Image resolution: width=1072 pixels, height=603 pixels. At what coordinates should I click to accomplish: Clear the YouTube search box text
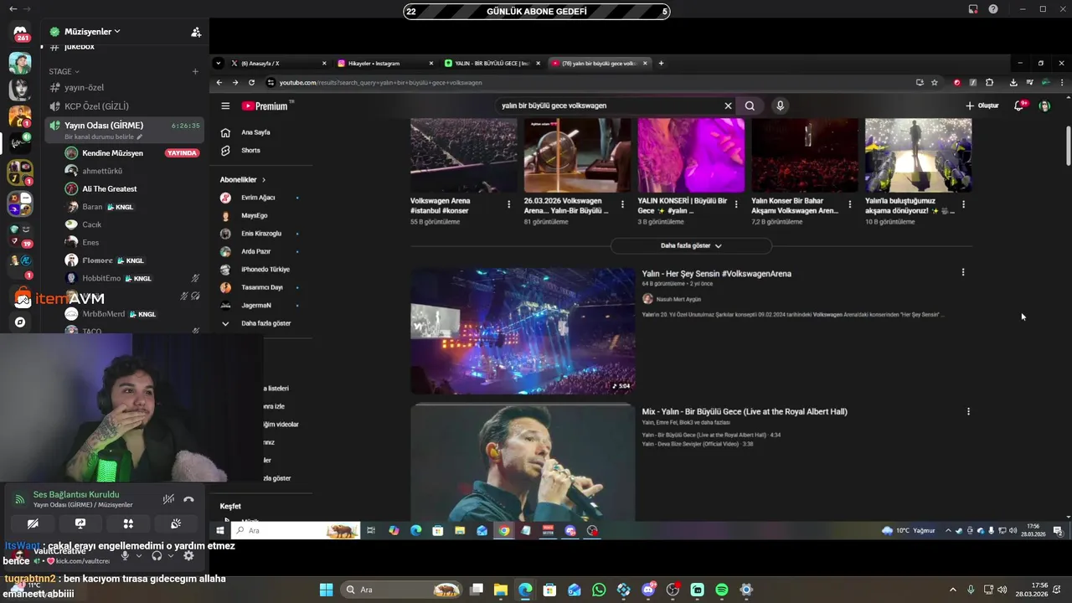pos(728,106)
